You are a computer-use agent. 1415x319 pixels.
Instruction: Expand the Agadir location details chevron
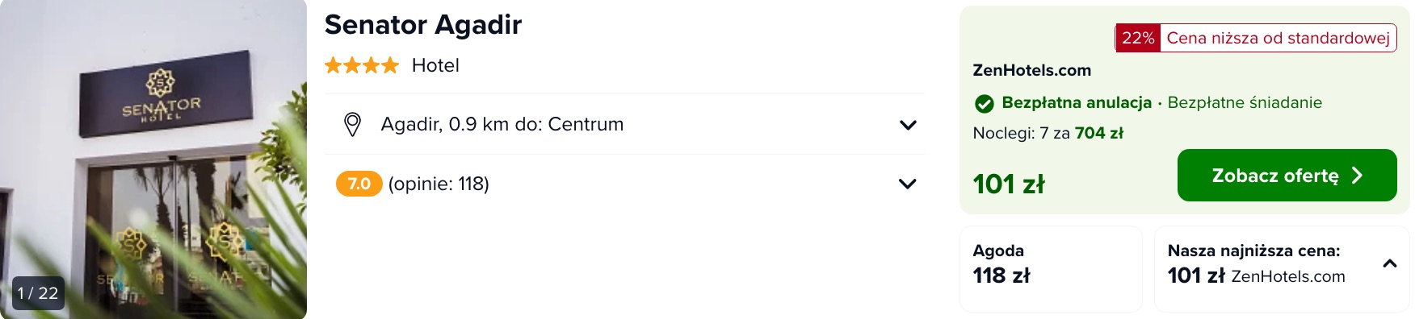click(908, 125)
